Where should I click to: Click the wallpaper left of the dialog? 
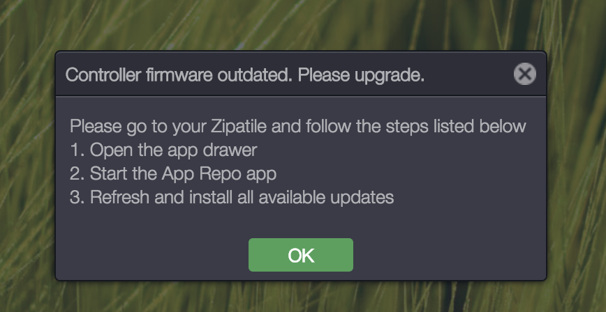point(27,167)
